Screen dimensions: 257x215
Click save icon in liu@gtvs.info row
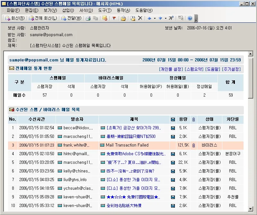(173, 180)
